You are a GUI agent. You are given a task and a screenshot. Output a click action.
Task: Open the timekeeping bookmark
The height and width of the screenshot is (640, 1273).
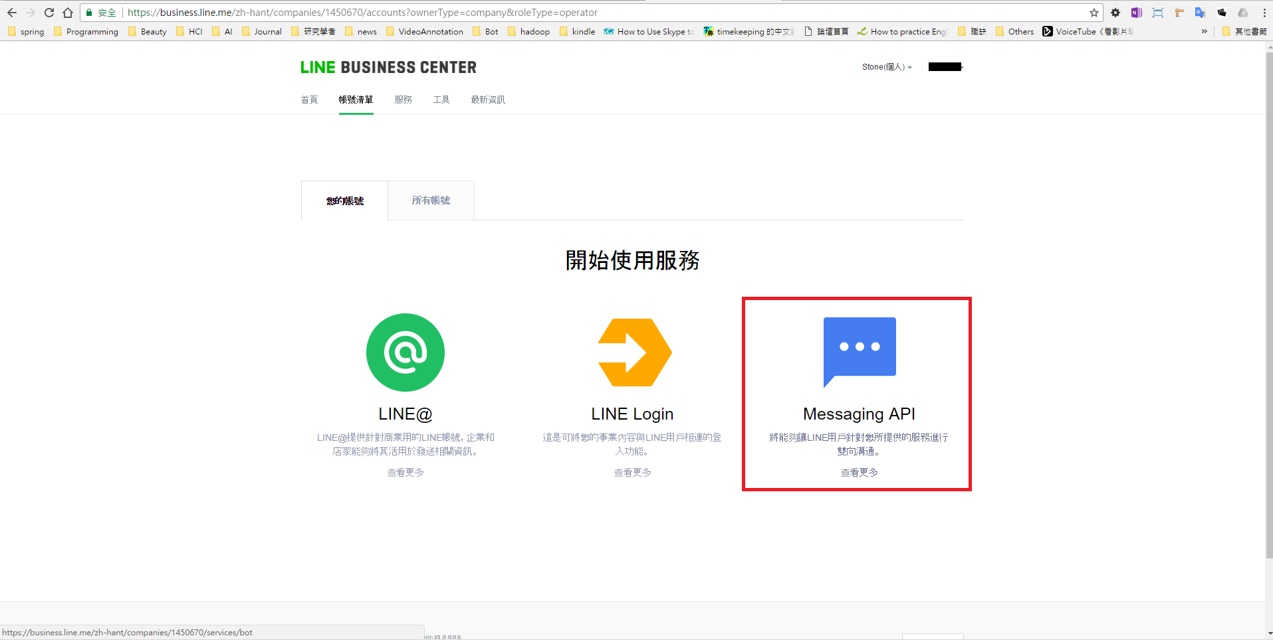(x=749, y=31)
